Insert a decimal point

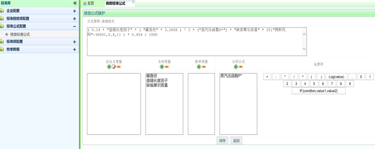[x=352, y=77]
